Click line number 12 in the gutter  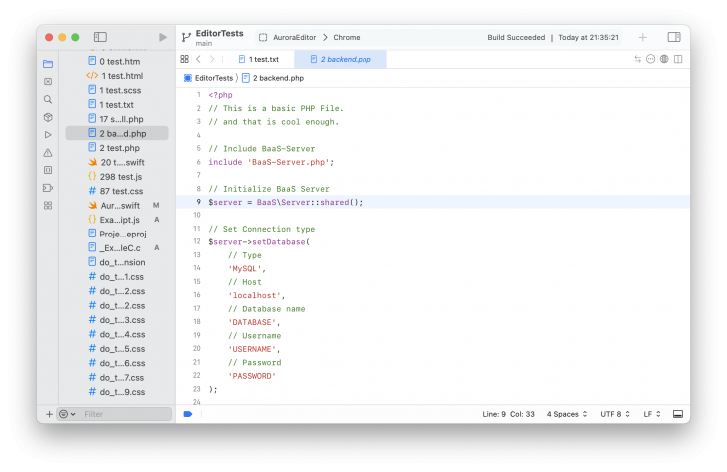197,241
